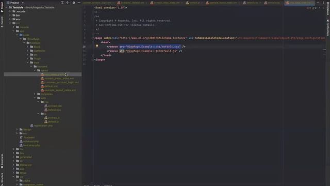The image size is (330, 186).
Task: Expand the generated folder
Action: click(13, 157)
